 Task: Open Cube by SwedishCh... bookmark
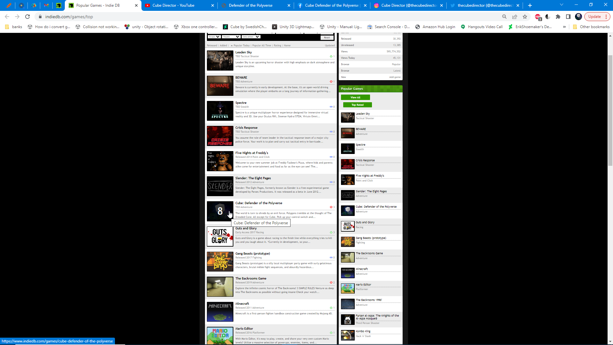coord(245,27)
